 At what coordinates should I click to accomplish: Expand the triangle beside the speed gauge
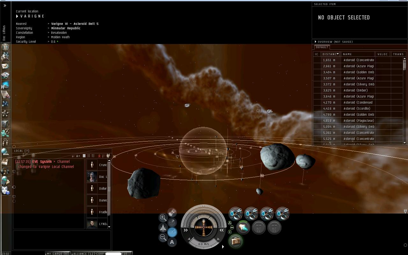[223, 246]
